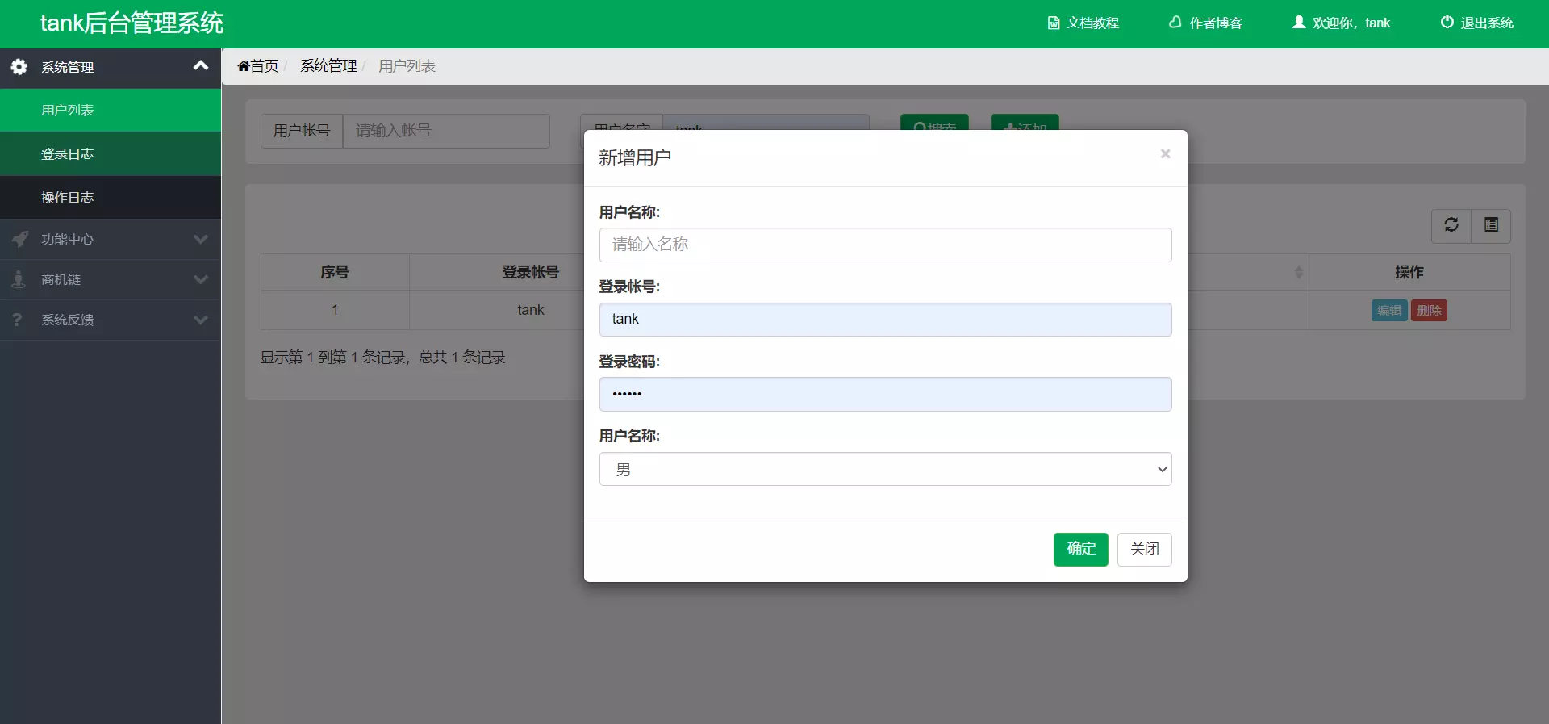This screenshot has width=1549, height=724.
Task: Click the 用户名称 input field
Action: 885,245
